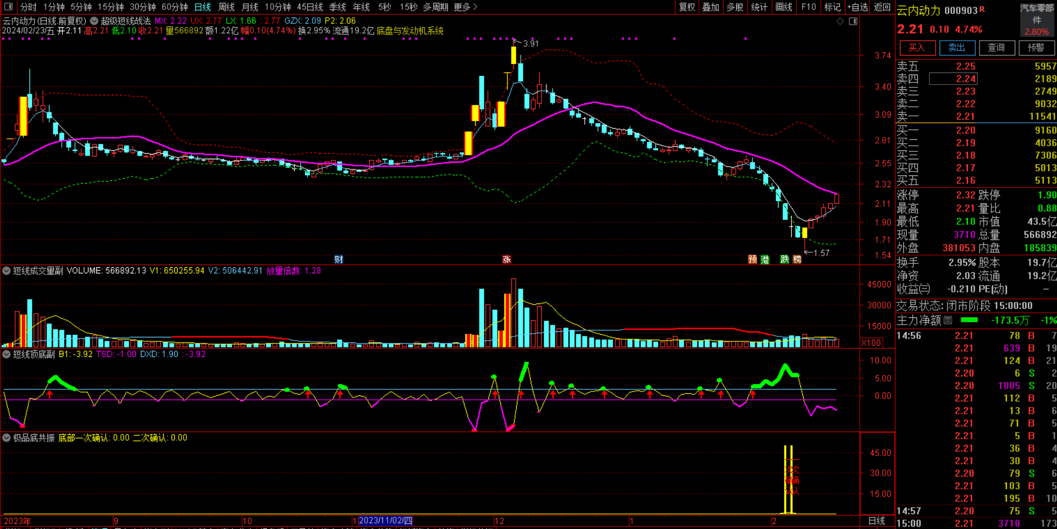The height and width of the screenshot is (529, 1057).
Task: Switch to the 60分钟 chart period
Action: click(175, 7)
